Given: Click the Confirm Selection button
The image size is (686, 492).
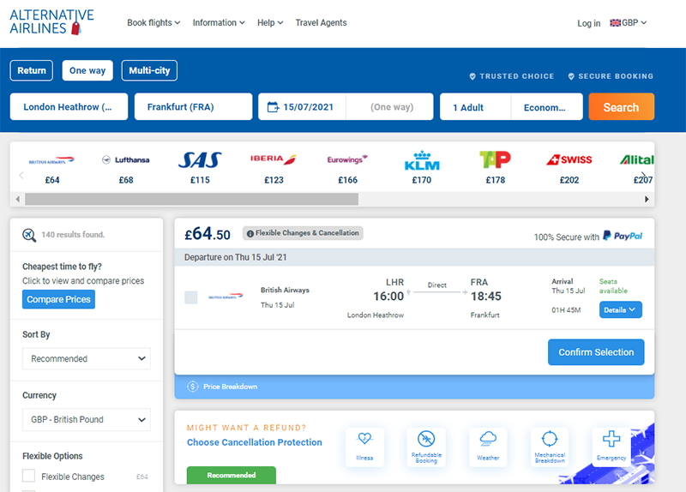Looking at the screenshot, I should (x=596, y=352).
